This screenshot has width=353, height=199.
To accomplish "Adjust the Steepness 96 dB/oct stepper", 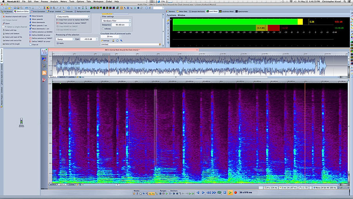I will click(x=130, y=25).
